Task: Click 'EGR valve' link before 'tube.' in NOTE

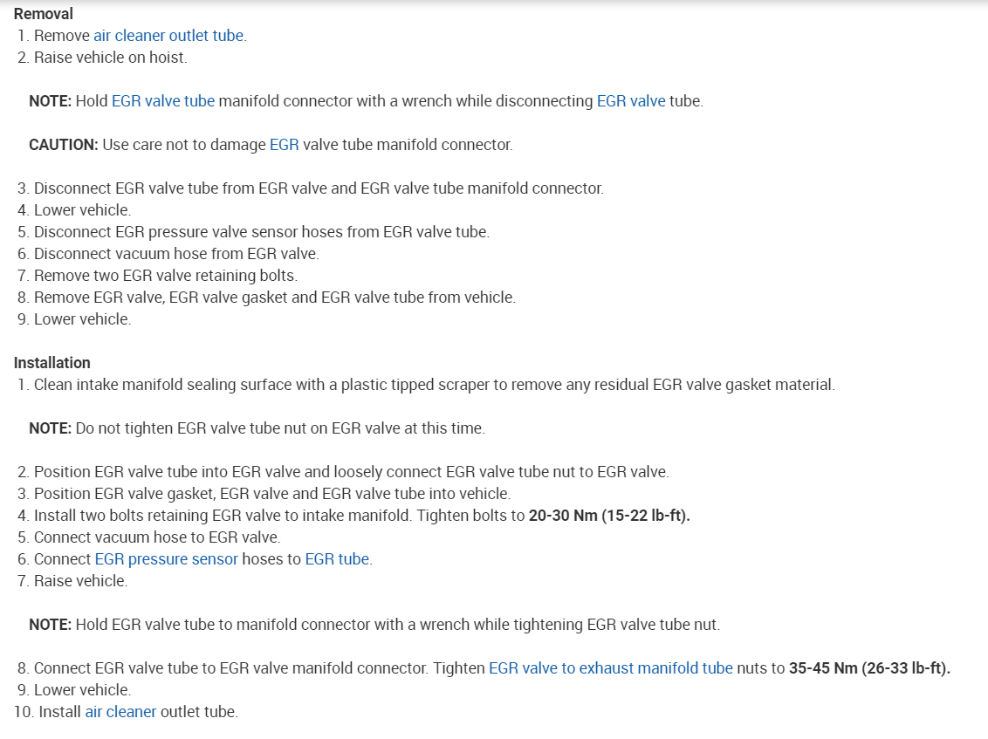Action: 630,101
